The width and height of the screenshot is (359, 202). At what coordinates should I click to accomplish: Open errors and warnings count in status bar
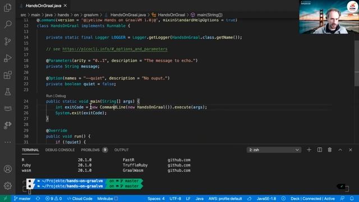point(54,199)
